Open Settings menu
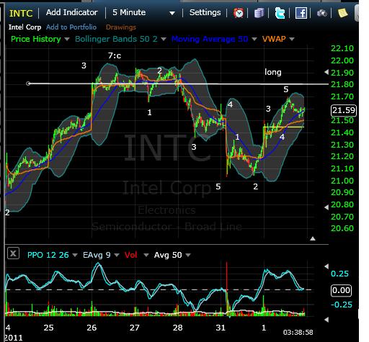Image resolution: width=369 pixels, height=342 pixels. coord(205,12)
